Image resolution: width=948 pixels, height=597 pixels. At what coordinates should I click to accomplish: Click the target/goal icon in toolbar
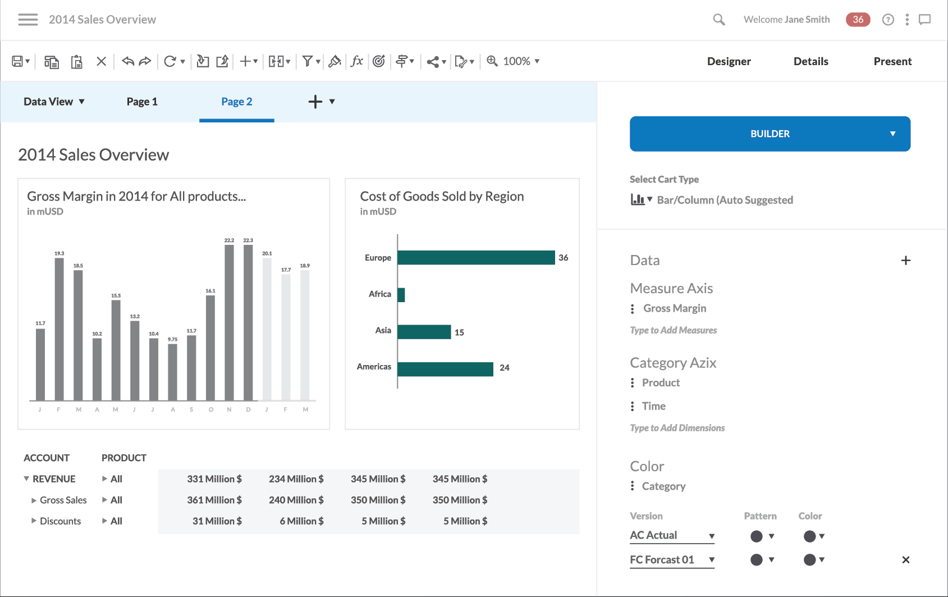pyautogui.click(x=379, y=61)
